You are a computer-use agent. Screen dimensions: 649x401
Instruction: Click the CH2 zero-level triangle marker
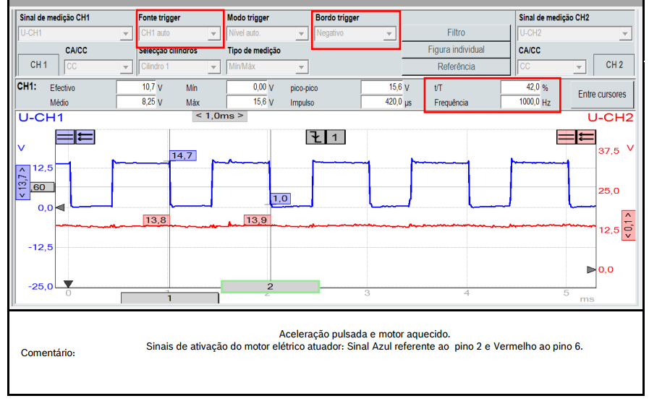pyautogui.click(x=591, y=270)
